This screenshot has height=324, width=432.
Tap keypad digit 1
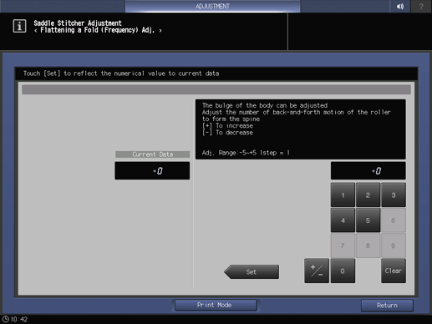point(343,195)
